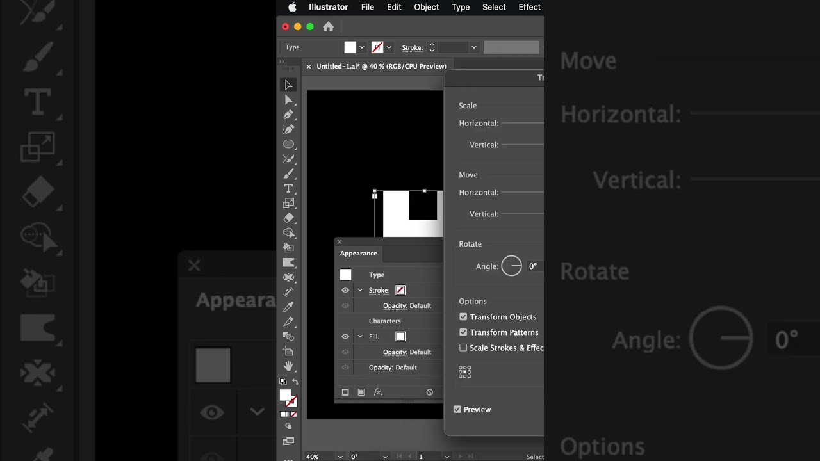Image resolution: width=820 pixels, height=461 pixels.
Task: Open the Object menu
Action: (x=427, y=7)
